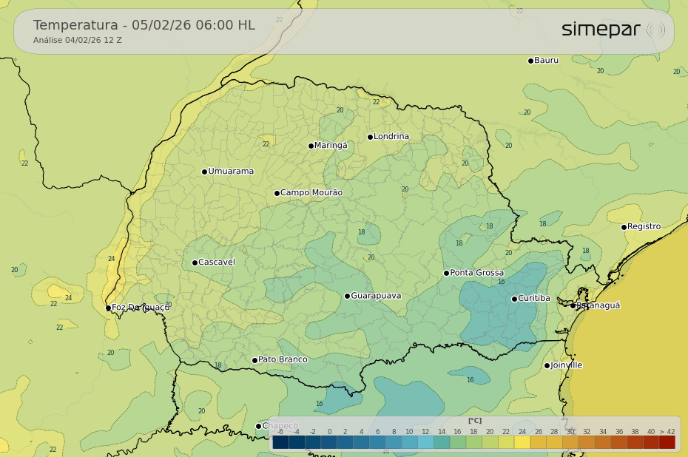The height and width of the screenshot is (457, 688).
Task: Click the Maringá city marker dot
Action: tap(311, 146)
